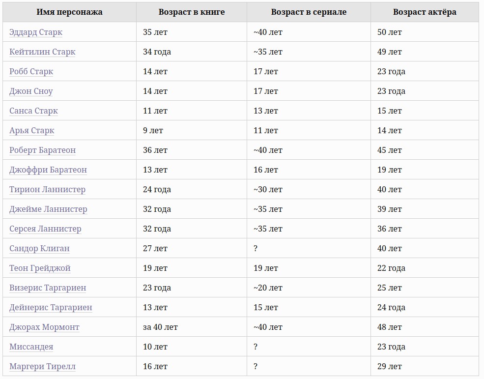Visit the Джоффри Баратеон link
This screenshot has width=484, height=379.
point(48,170)
